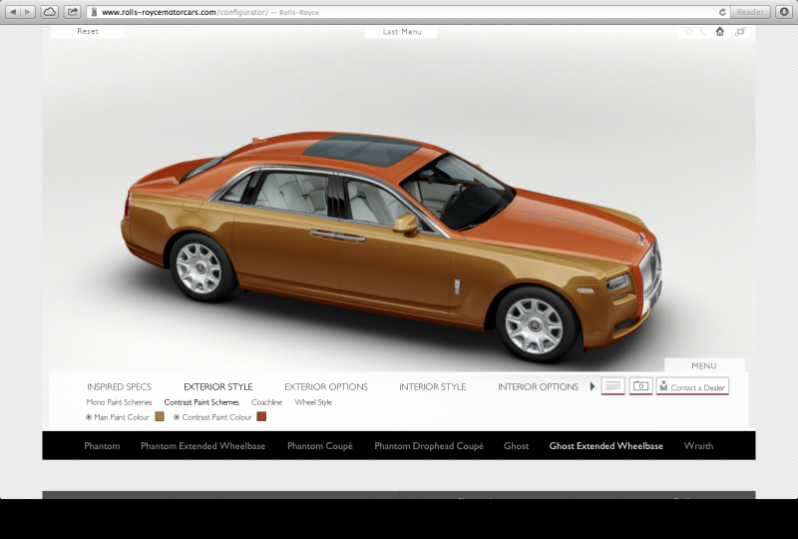Switch to day lighting sun icon
This screenshot has width=798, height=539.
point(688,32)
